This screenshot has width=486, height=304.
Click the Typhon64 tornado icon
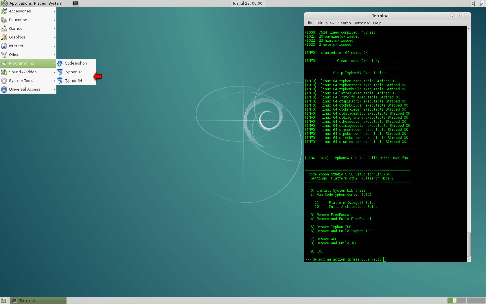(60, 81)
